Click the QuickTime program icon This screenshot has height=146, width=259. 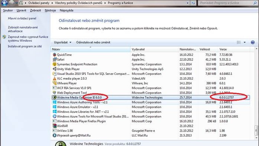tap(54, 55)
